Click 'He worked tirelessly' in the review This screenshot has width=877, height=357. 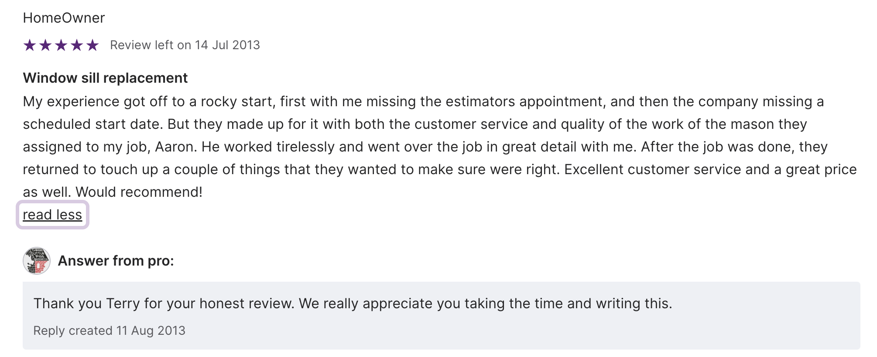coord(268,147)
